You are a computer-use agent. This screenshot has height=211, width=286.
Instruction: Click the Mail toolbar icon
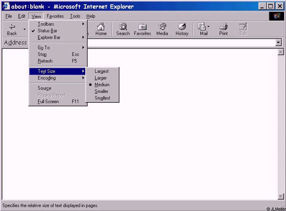[202, 26]
